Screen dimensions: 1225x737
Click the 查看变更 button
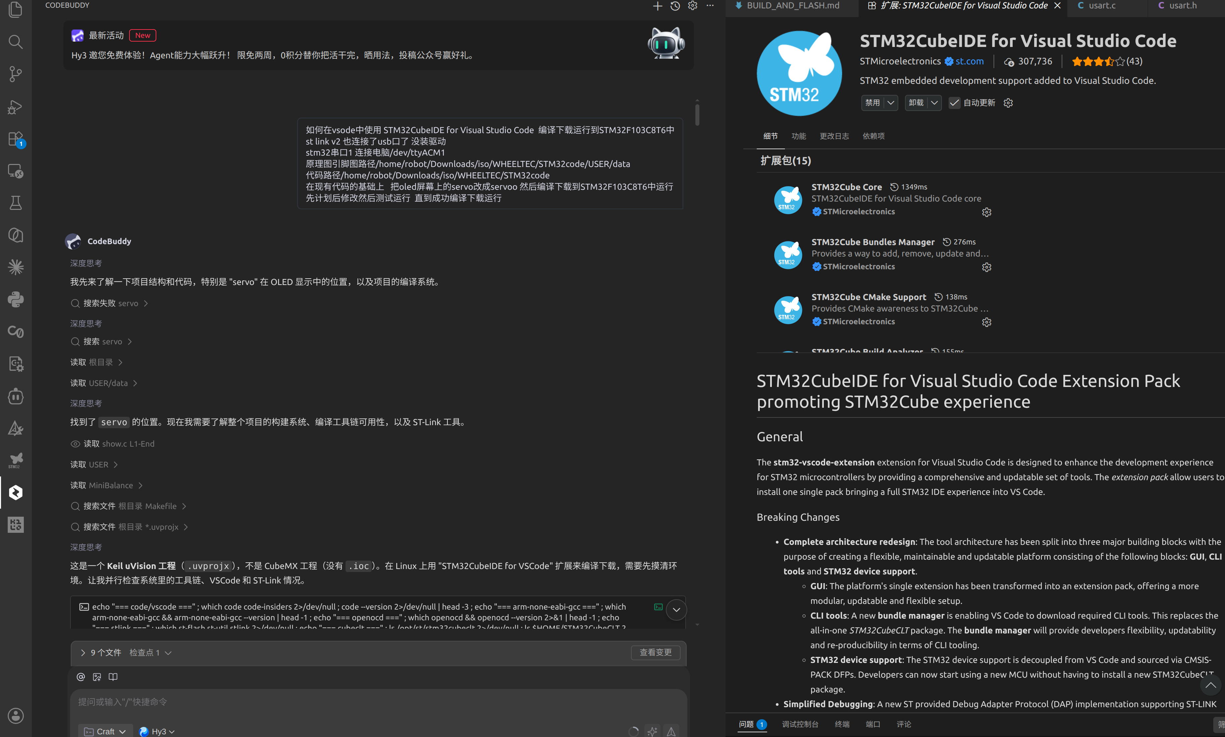pos(655,653)
